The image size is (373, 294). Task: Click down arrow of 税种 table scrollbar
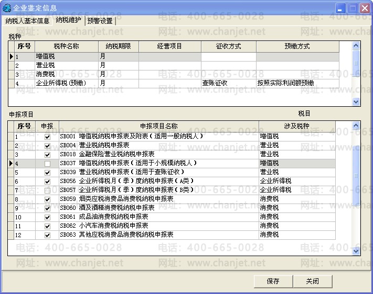click(356, 102)
